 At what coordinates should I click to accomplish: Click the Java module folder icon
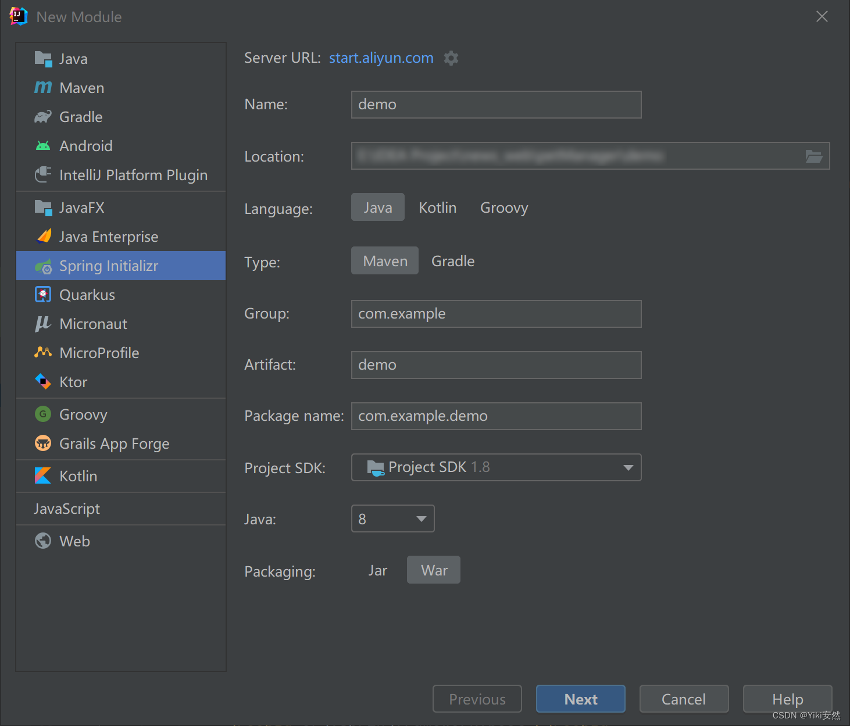click(43, 59)
